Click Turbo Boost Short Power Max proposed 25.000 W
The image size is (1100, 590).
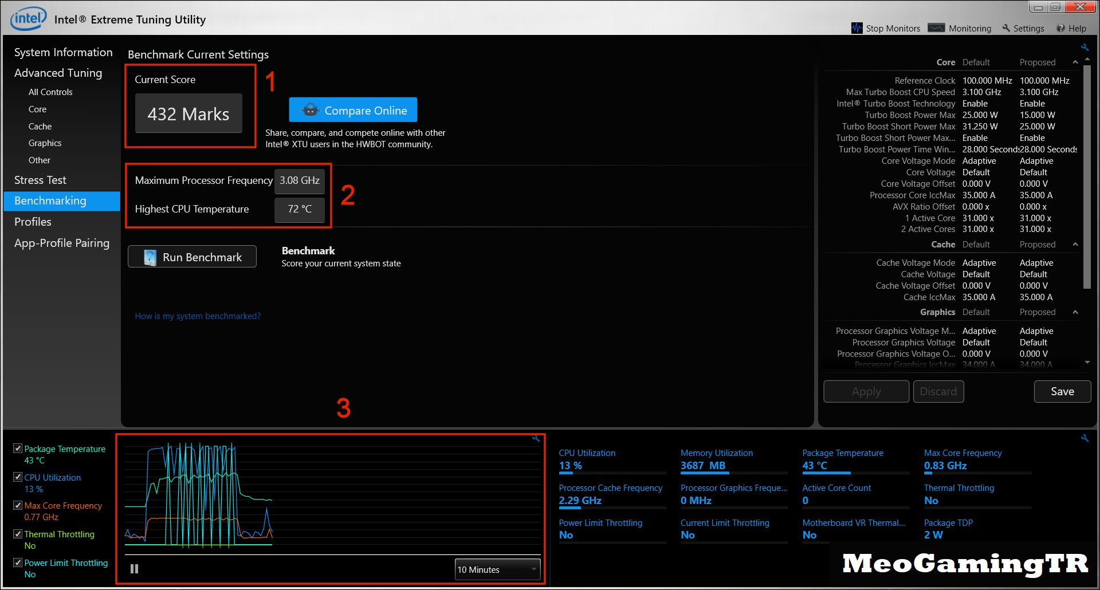(x=1038, y=127)
